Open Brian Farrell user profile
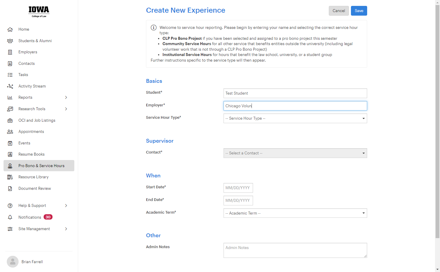 pos(32,262)
